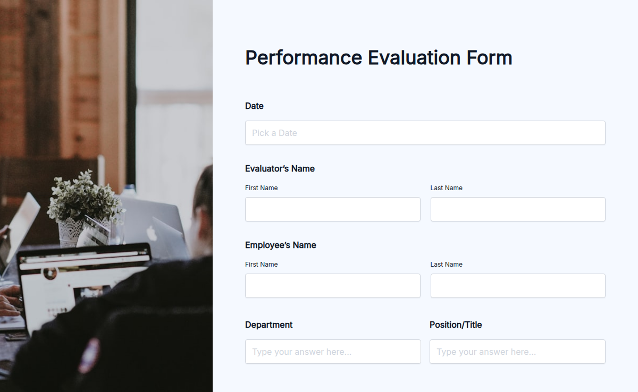Click the placeholder text saying Pick a Date
Image resolution: width=638 pixels, height=392 pixels.
click(274, 133)
